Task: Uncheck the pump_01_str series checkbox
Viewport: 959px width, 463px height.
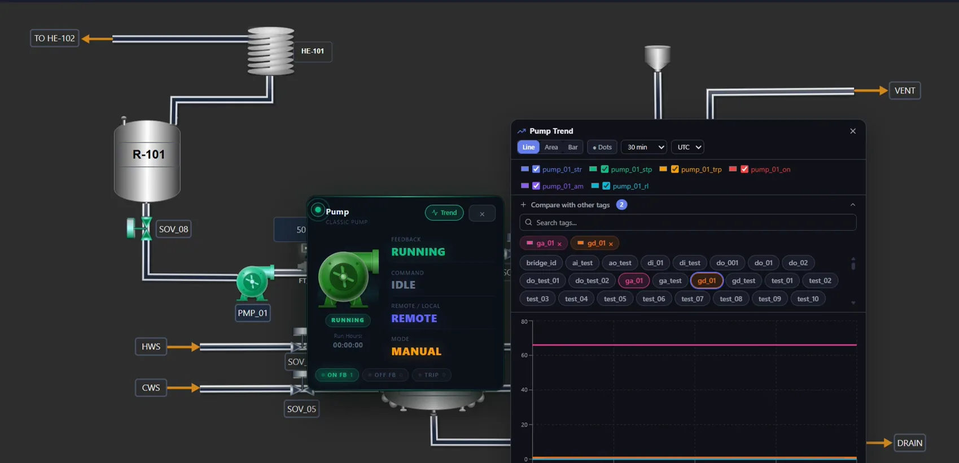Action: click(x=536, y=169)
